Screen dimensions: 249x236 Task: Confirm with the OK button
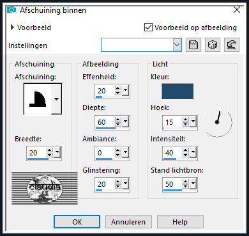(77, 222)
